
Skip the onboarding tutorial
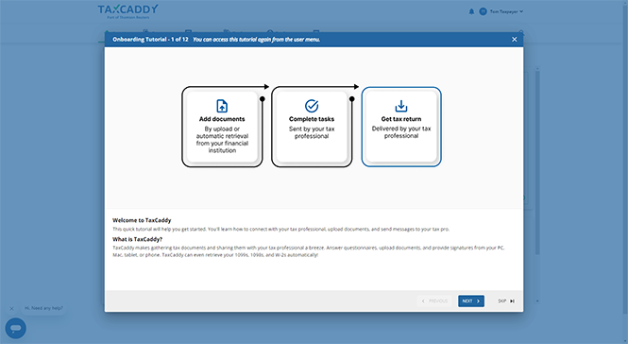tap(506, 301)
